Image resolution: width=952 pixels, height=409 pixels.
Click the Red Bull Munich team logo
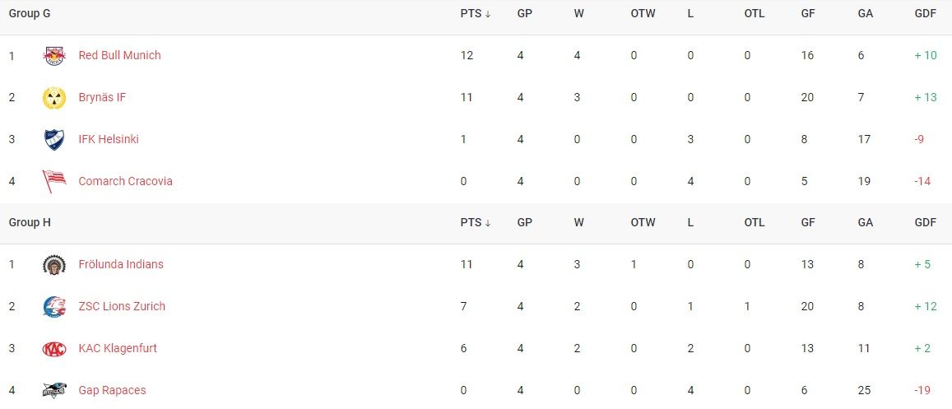[54, 56]
